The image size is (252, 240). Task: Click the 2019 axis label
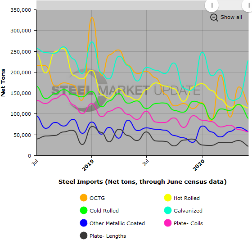(88, 165)
